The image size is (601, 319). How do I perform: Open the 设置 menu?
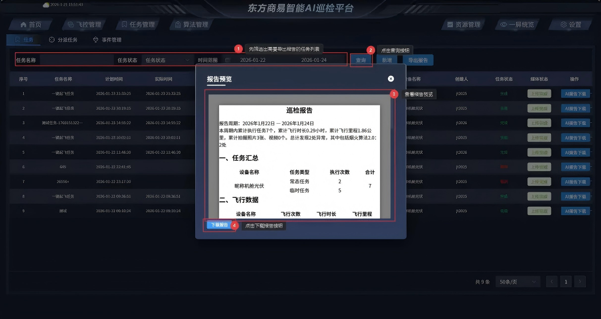point(571,25)
